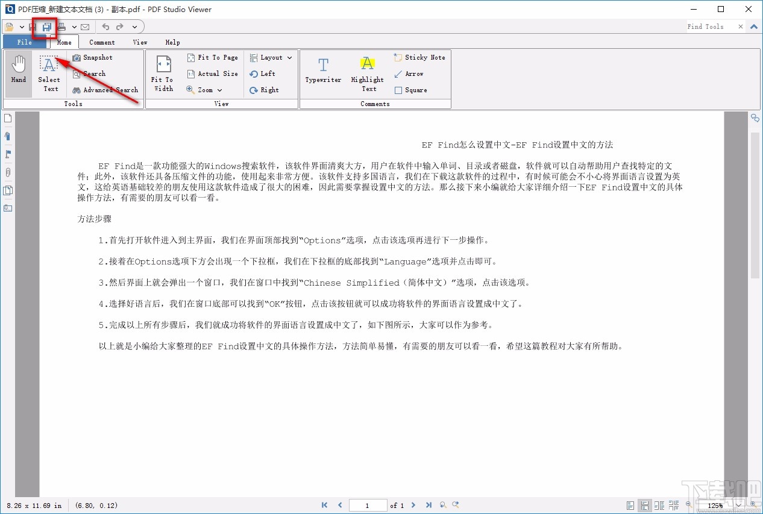The image size is (763, 514).
Task: Set view to Actual Size
Action: pos(212,74)
